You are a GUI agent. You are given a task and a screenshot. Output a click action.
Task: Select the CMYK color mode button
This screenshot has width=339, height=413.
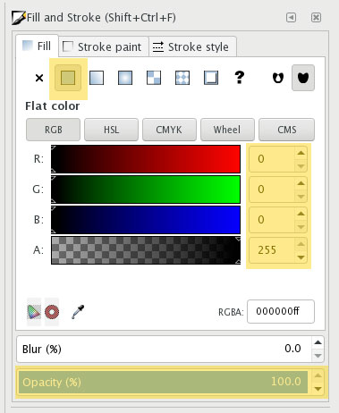(x=169, y=130)
